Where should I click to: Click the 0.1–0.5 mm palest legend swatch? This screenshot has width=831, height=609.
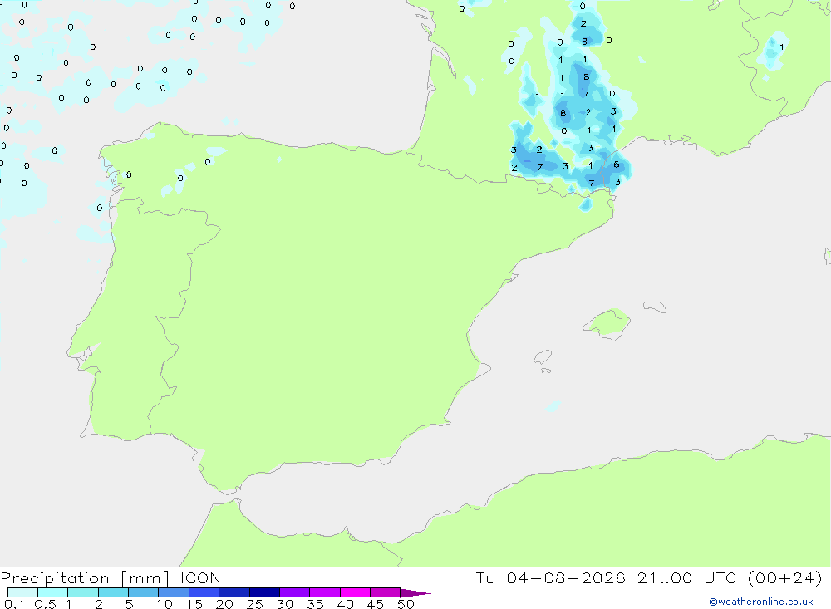(22, 592)
